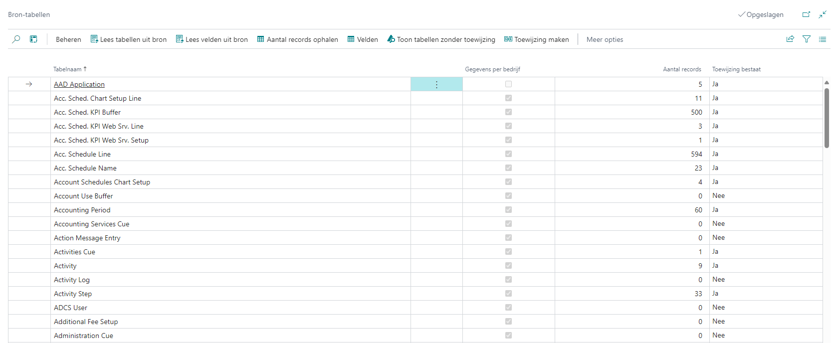Click the edit list icon beside search
The width and height of the screenshot is (836, 343).
(33, 39)
